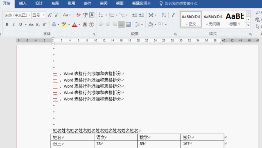Apply red font color button
This screenshot has width=262, height=148.
coord(75,25)
